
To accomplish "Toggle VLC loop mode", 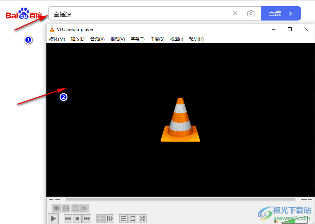I will [133, 219].
